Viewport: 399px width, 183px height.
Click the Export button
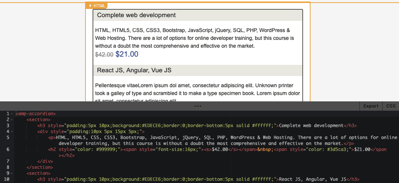tap(371, 106)
